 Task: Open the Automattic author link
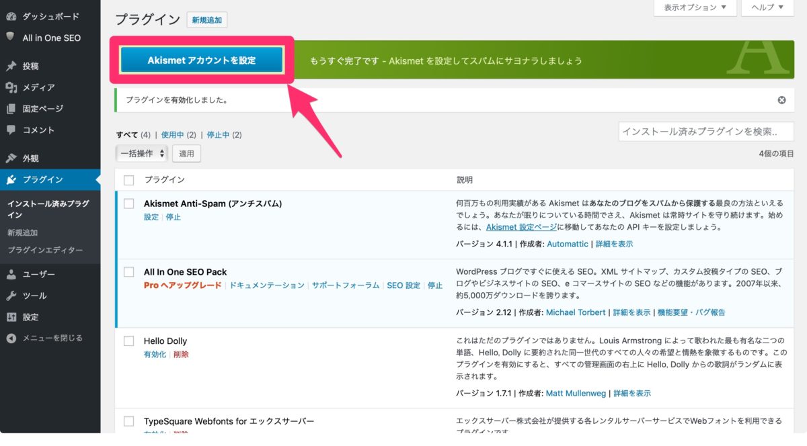click(568, 244)
